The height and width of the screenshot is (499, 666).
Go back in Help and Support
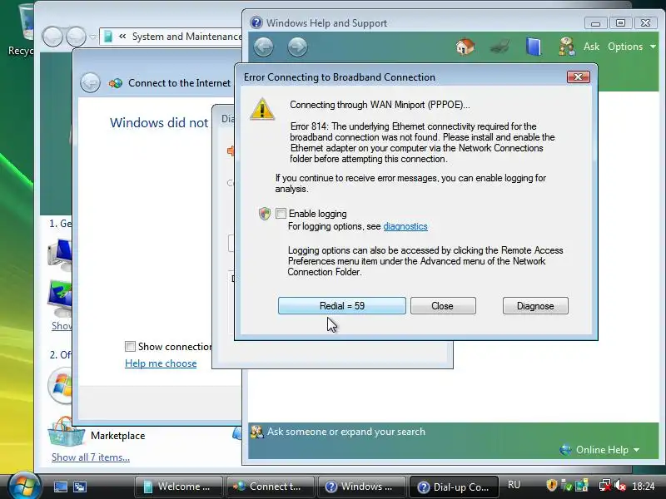263,47
